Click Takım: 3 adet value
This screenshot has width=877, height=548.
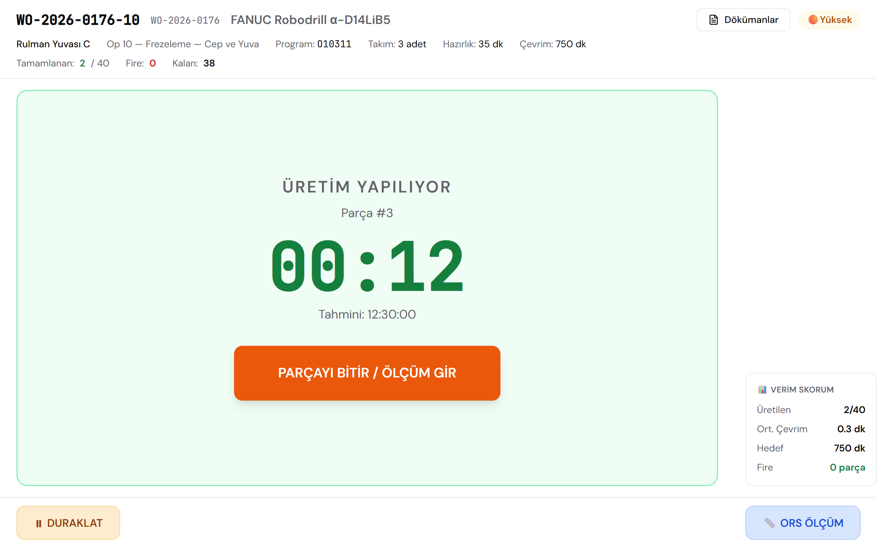coord(397,44)
